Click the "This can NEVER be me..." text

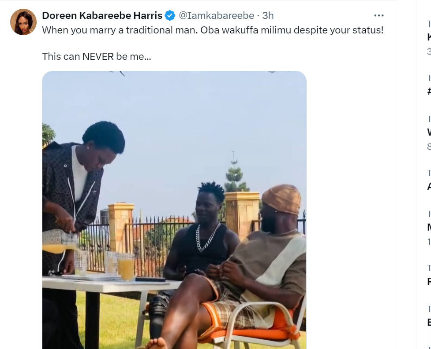pyautogui.click(x=97, y=56)
